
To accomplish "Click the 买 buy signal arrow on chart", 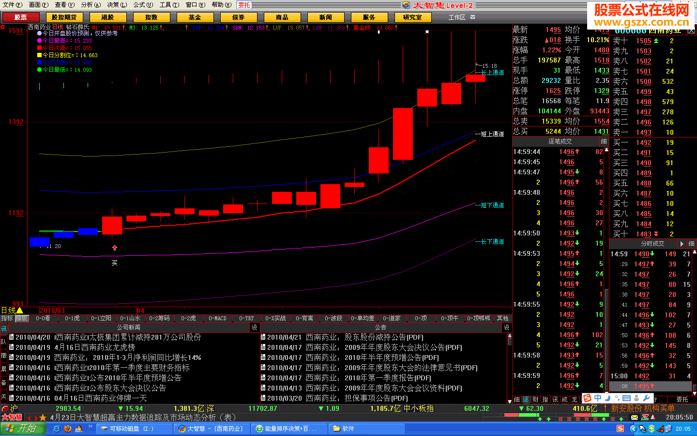I will [x=115, y=248].
